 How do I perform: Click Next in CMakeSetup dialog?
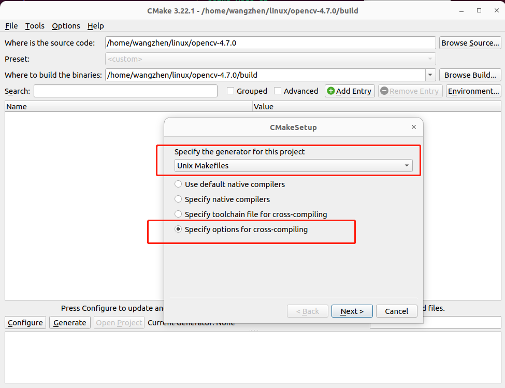click(x=352, y=311)
